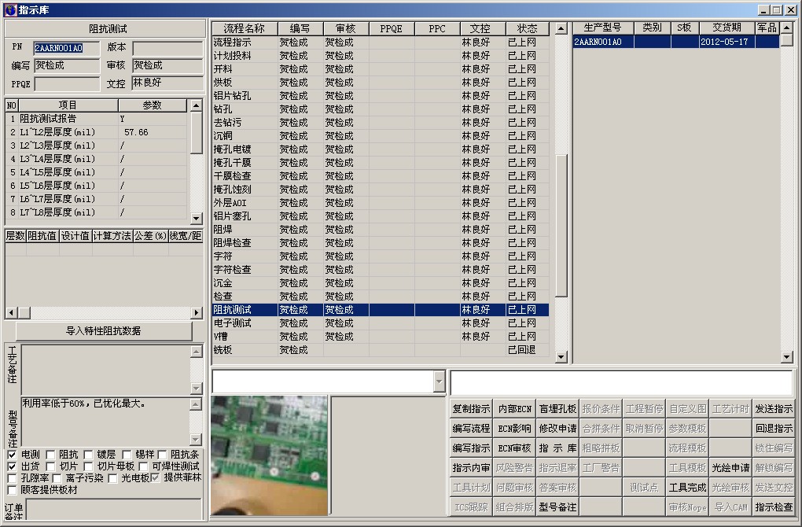Select the 沉铜 process row
Screen dimensions: 802x527
380,136
